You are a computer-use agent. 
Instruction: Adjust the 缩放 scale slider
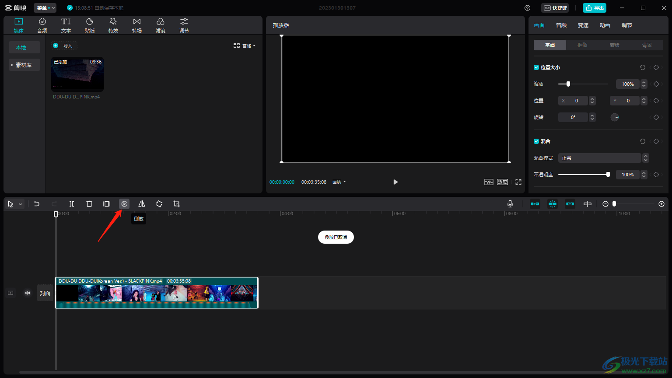point(583,84)
